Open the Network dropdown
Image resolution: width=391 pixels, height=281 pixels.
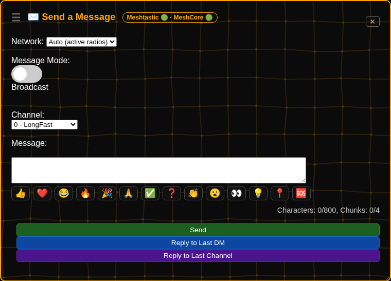[81, 42]
